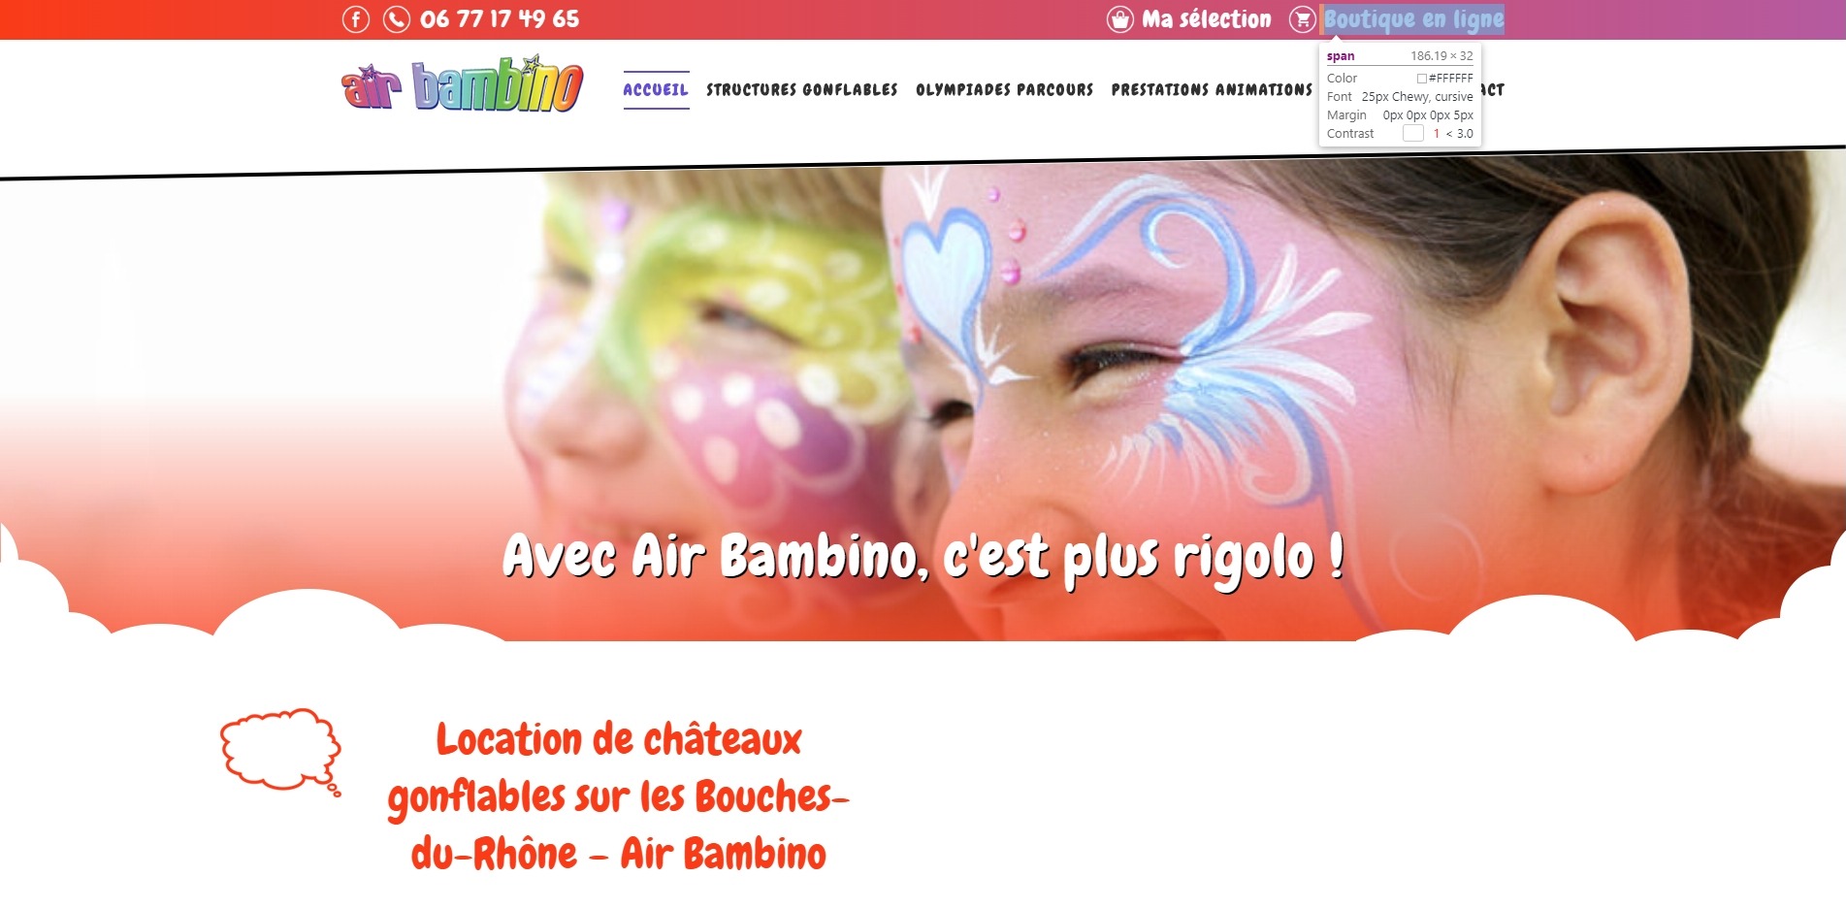1846x909 pixels.
Task: Click the 'Avec Air Bambino' slogan text
Action: [923, 558]
